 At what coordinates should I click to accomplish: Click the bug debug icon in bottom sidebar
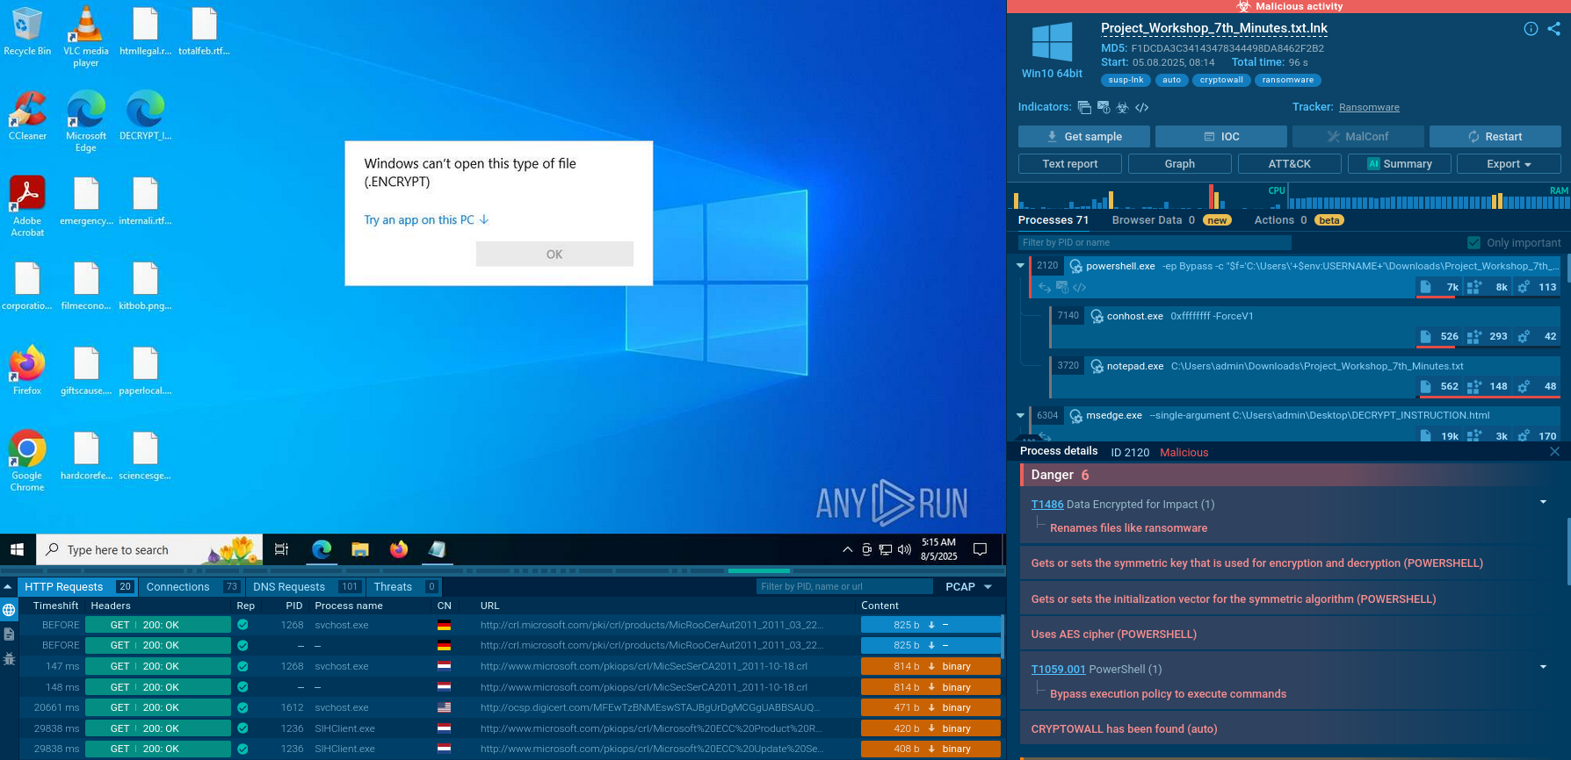tap(9, 658)
